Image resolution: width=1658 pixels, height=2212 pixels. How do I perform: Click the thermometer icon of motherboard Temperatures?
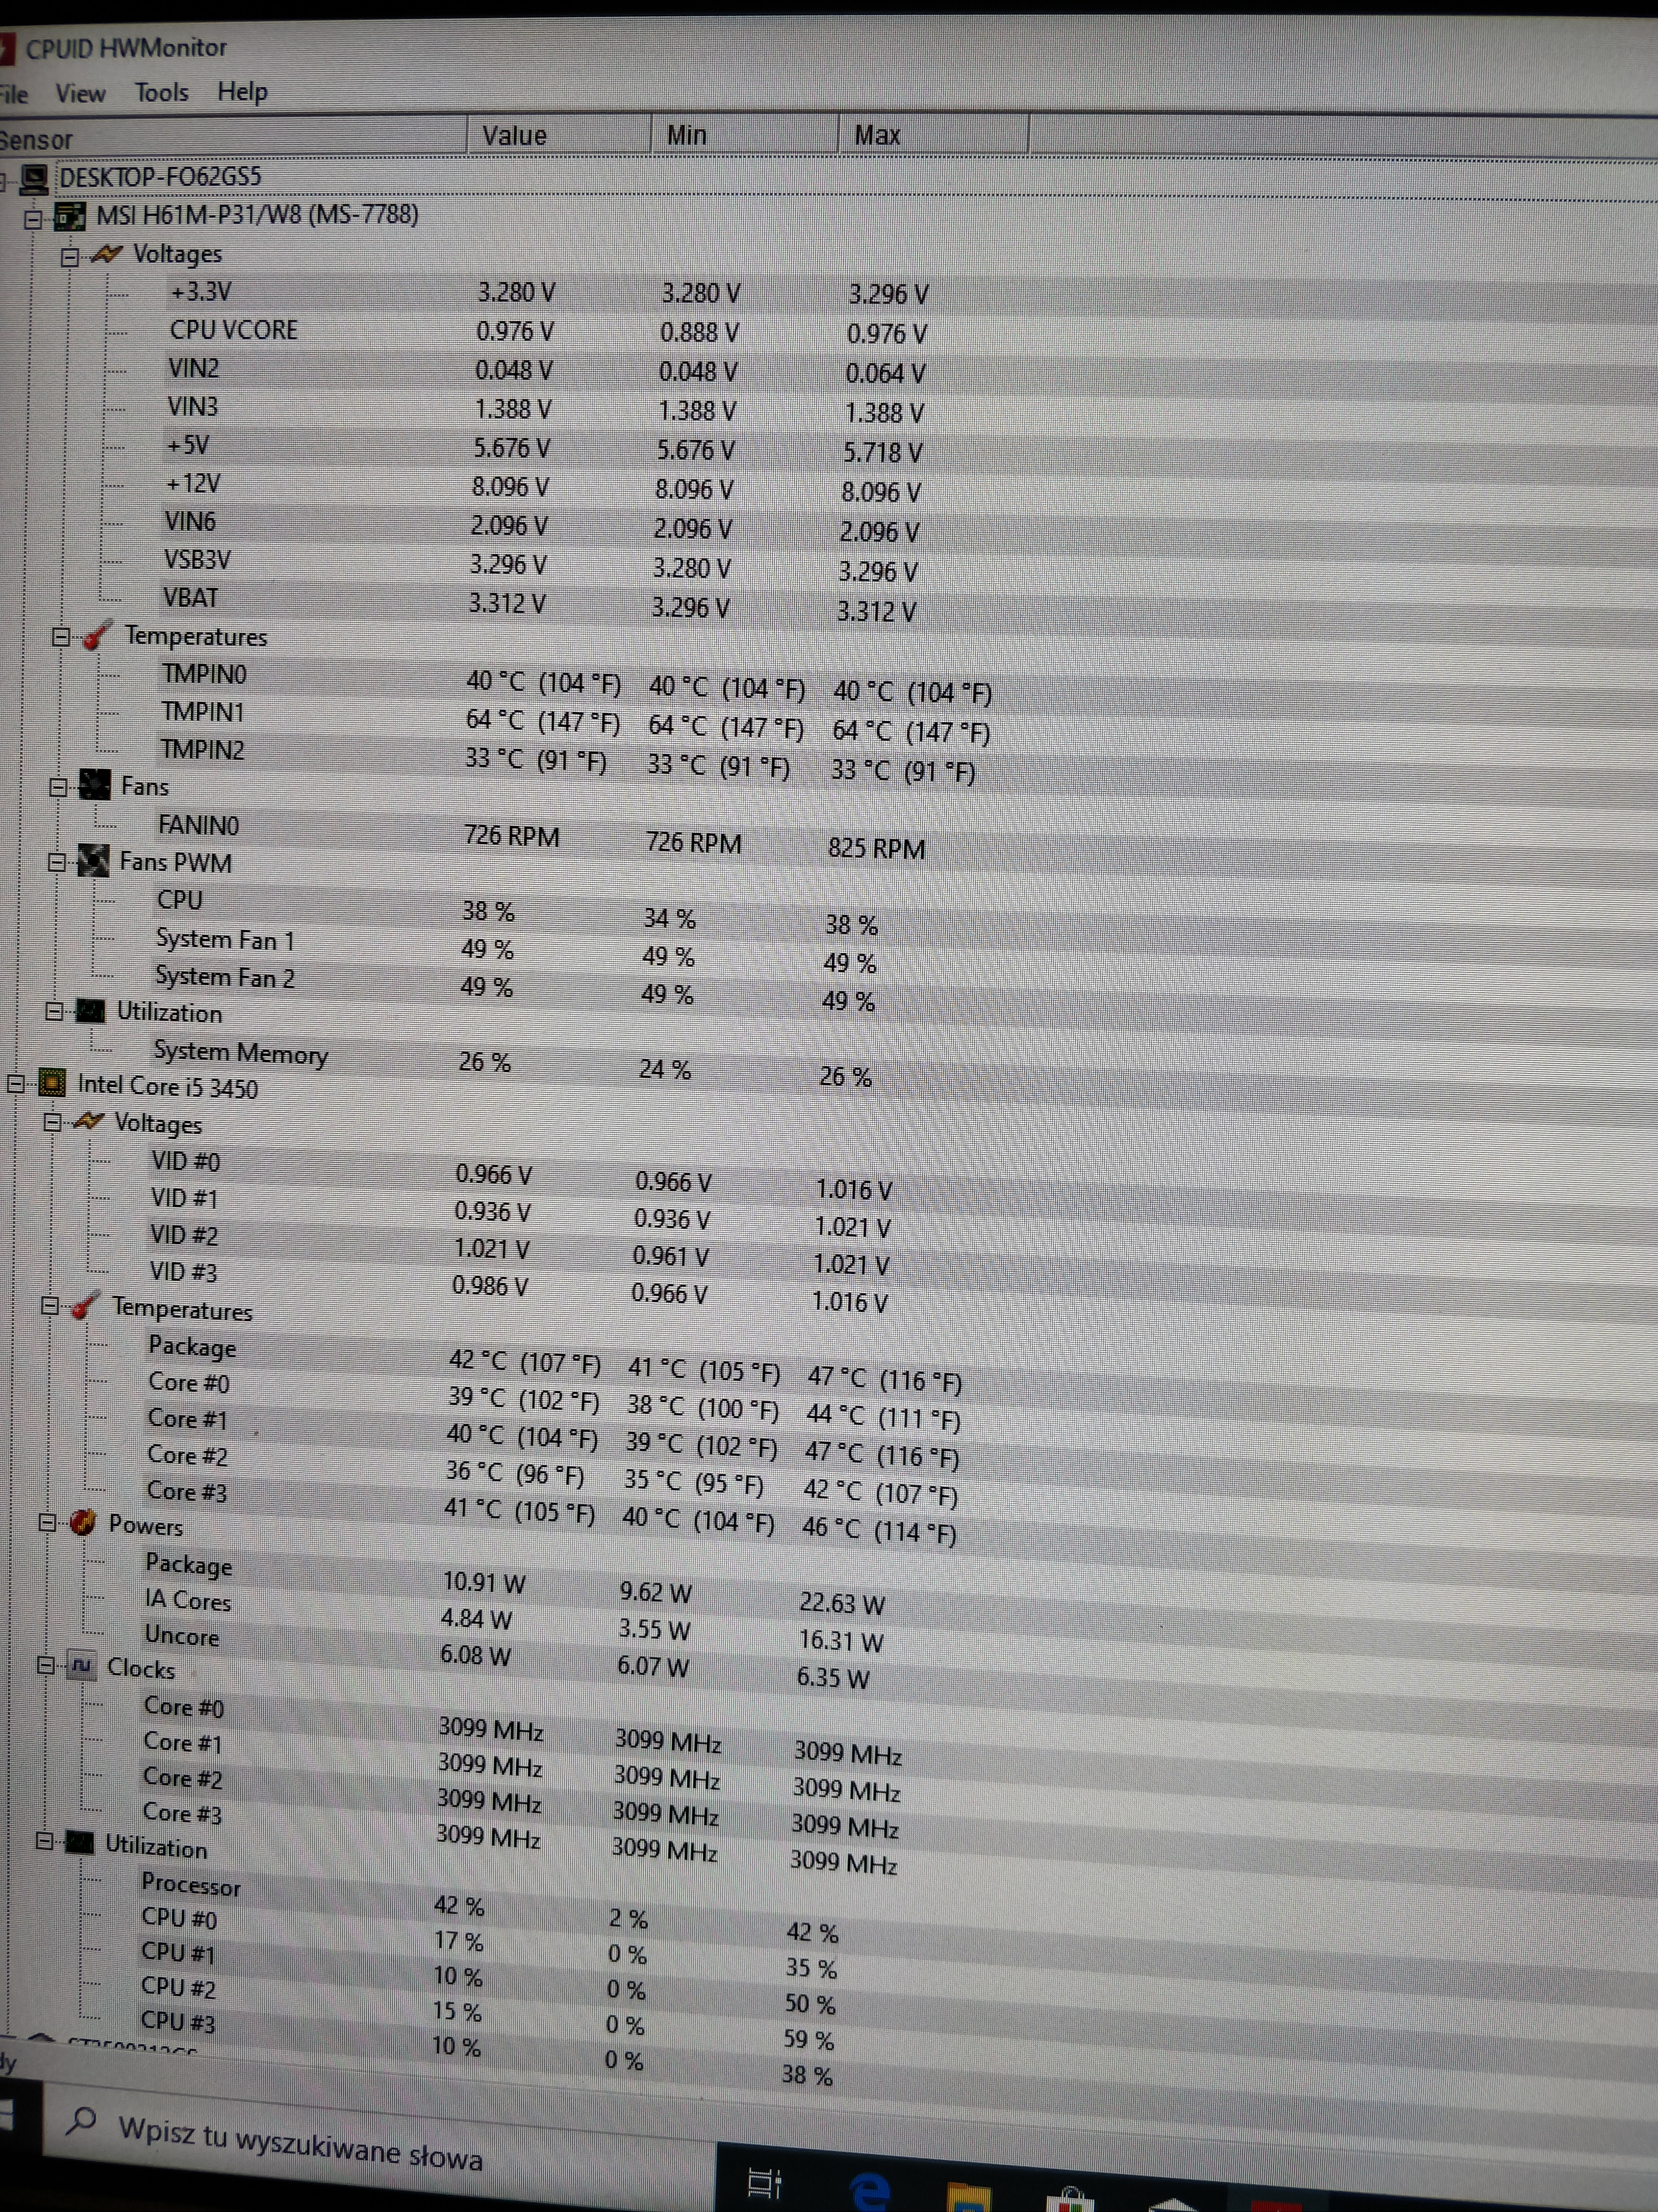point(96,636)
